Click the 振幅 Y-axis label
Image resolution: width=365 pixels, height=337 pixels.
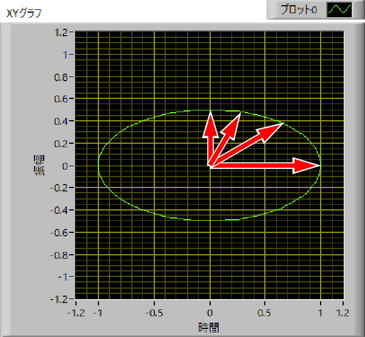[x=41, y=166]
